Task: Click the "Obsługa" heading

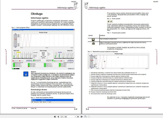Action: click(x=37, y=14)
